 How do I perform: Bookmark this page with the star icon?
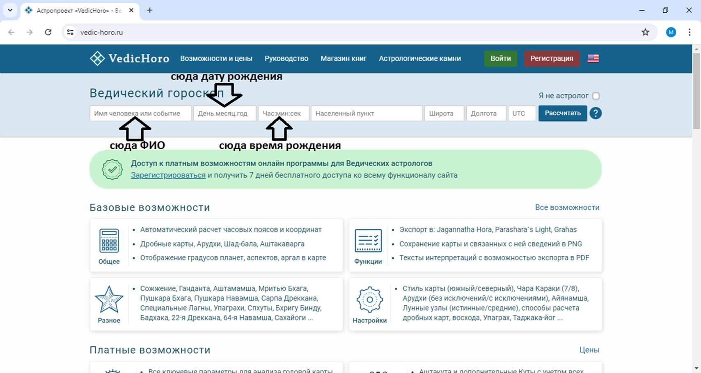(645, 32)
